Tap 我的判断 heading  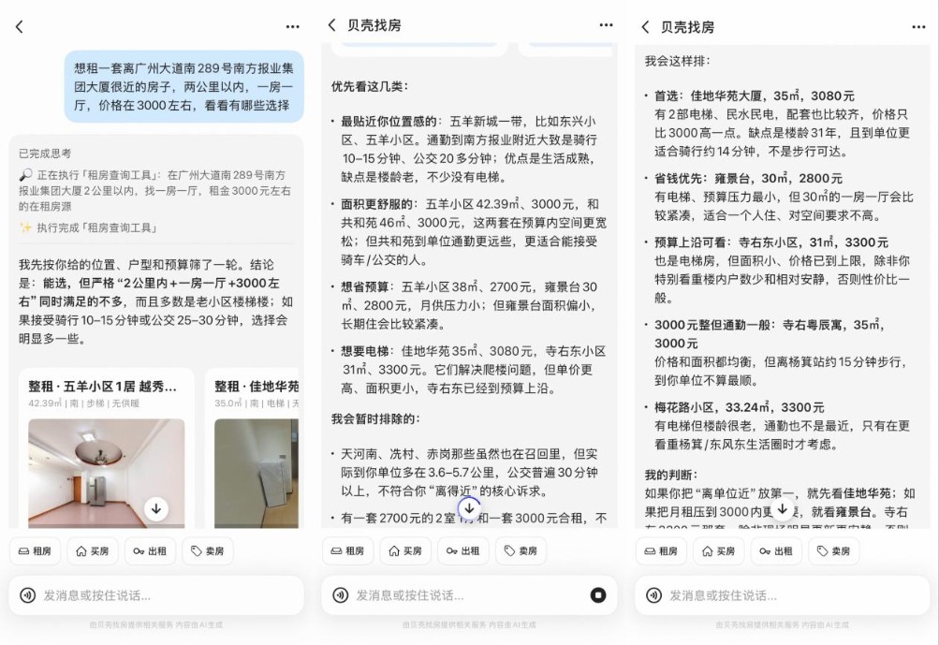point(671,475)
